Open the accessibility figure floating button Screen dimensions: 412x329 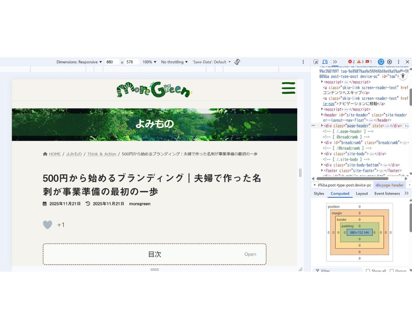click(x=403, y=76)
